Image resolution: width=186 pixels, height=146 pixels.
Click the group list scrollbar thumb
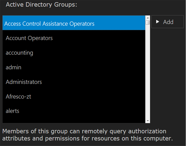point(148,22)
